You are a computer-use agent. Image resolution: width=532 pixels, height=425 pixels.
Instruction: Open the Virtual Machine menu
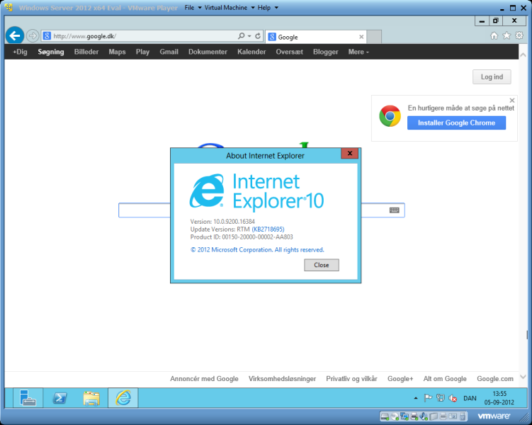click(x=226, y=8)
